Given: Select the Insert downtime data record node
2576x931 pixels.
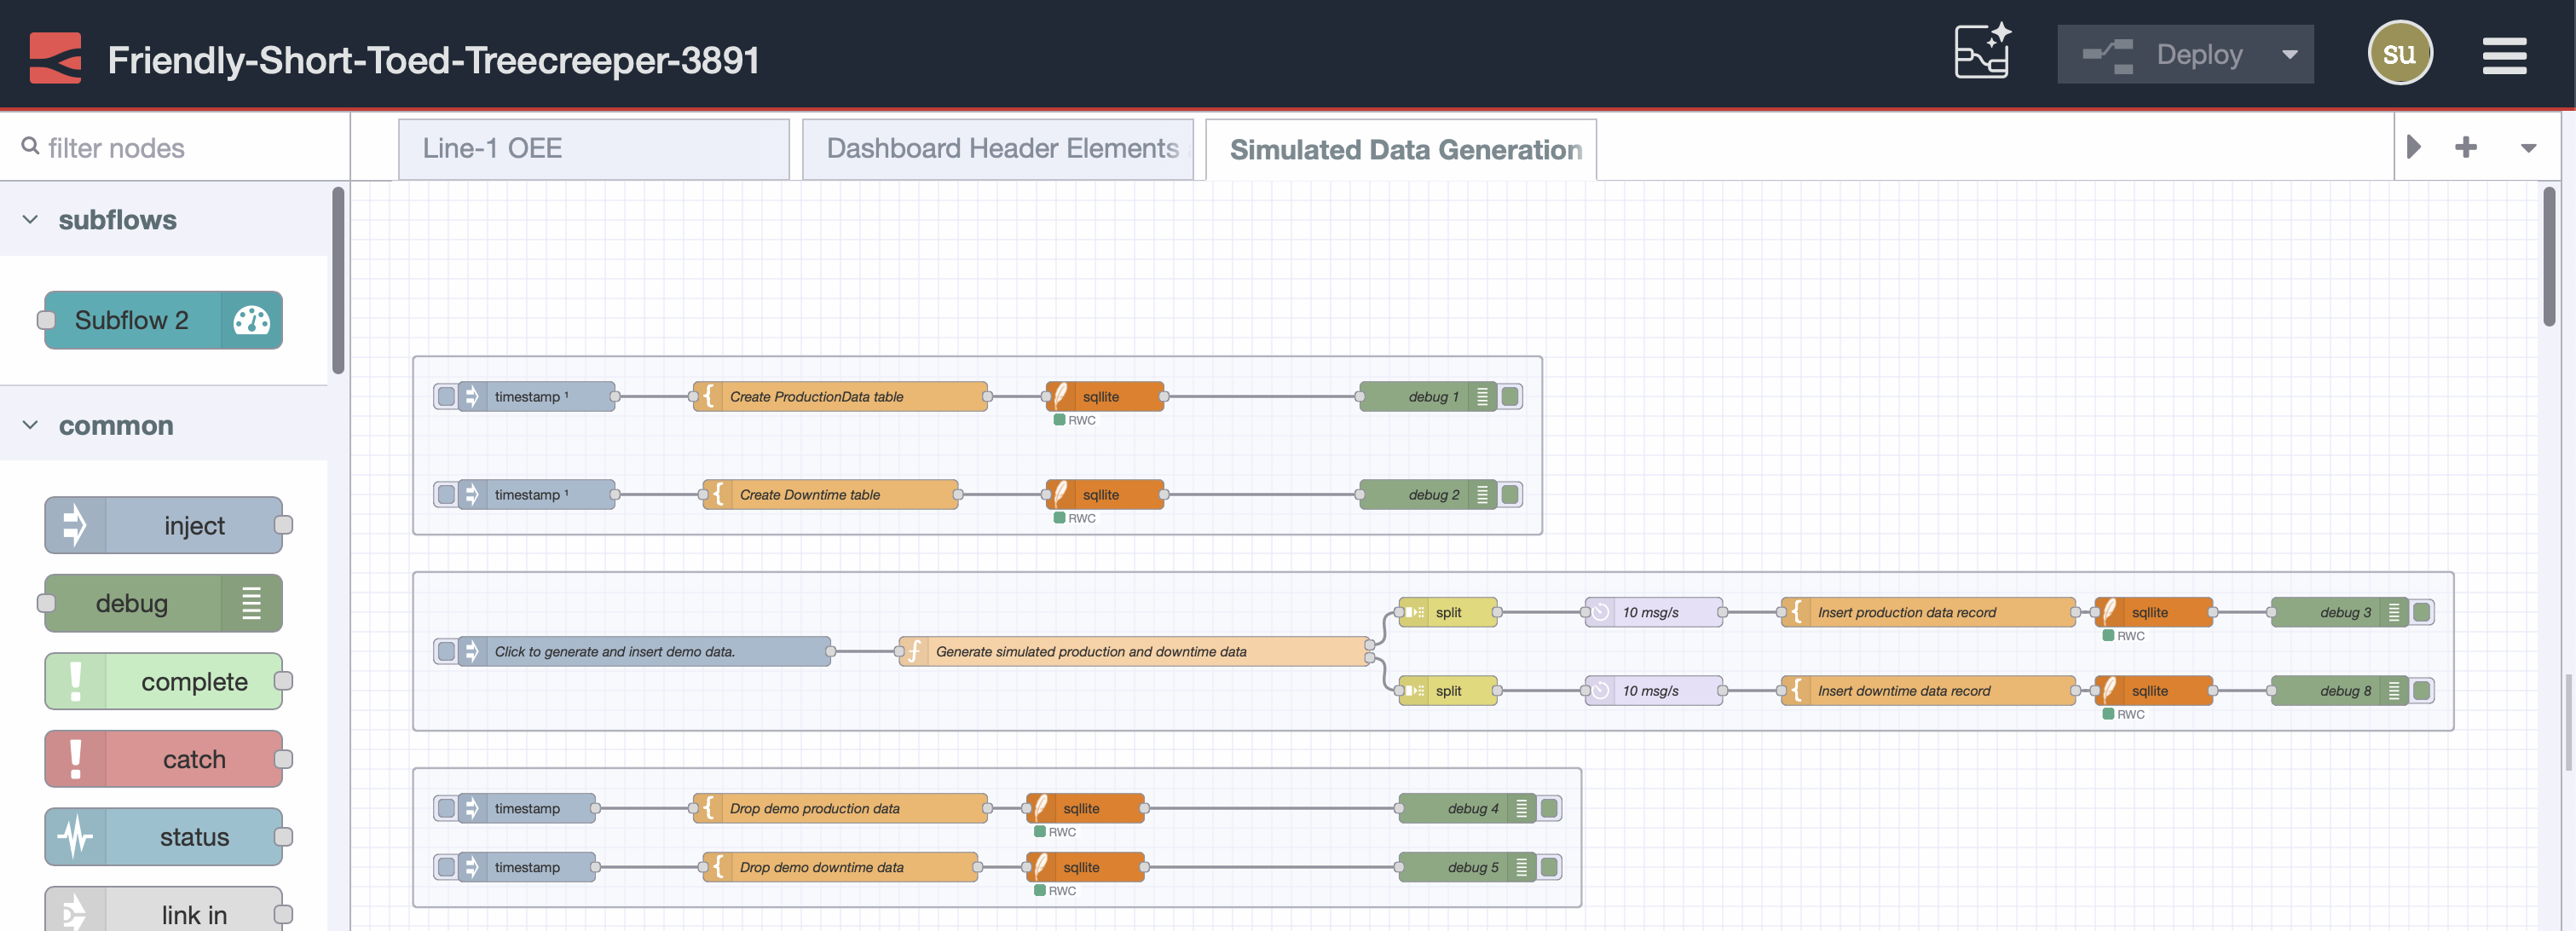Looking at the screenshot, I should [x=1928, y=690].
